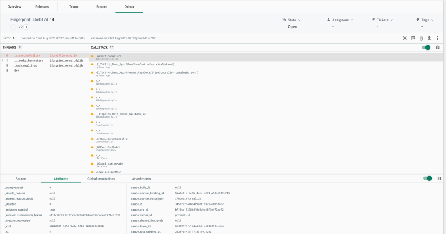Screen dimensions: 446x234
Task: Click the paperclip attachment icon
Action: click(x=421, y=38)
